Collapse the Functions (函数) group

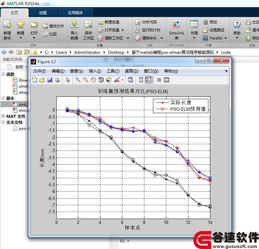3,74
